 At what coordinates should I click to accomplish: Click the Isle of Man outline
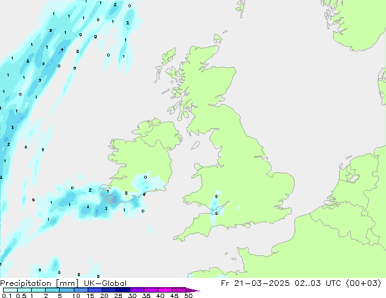click(195, 145)
